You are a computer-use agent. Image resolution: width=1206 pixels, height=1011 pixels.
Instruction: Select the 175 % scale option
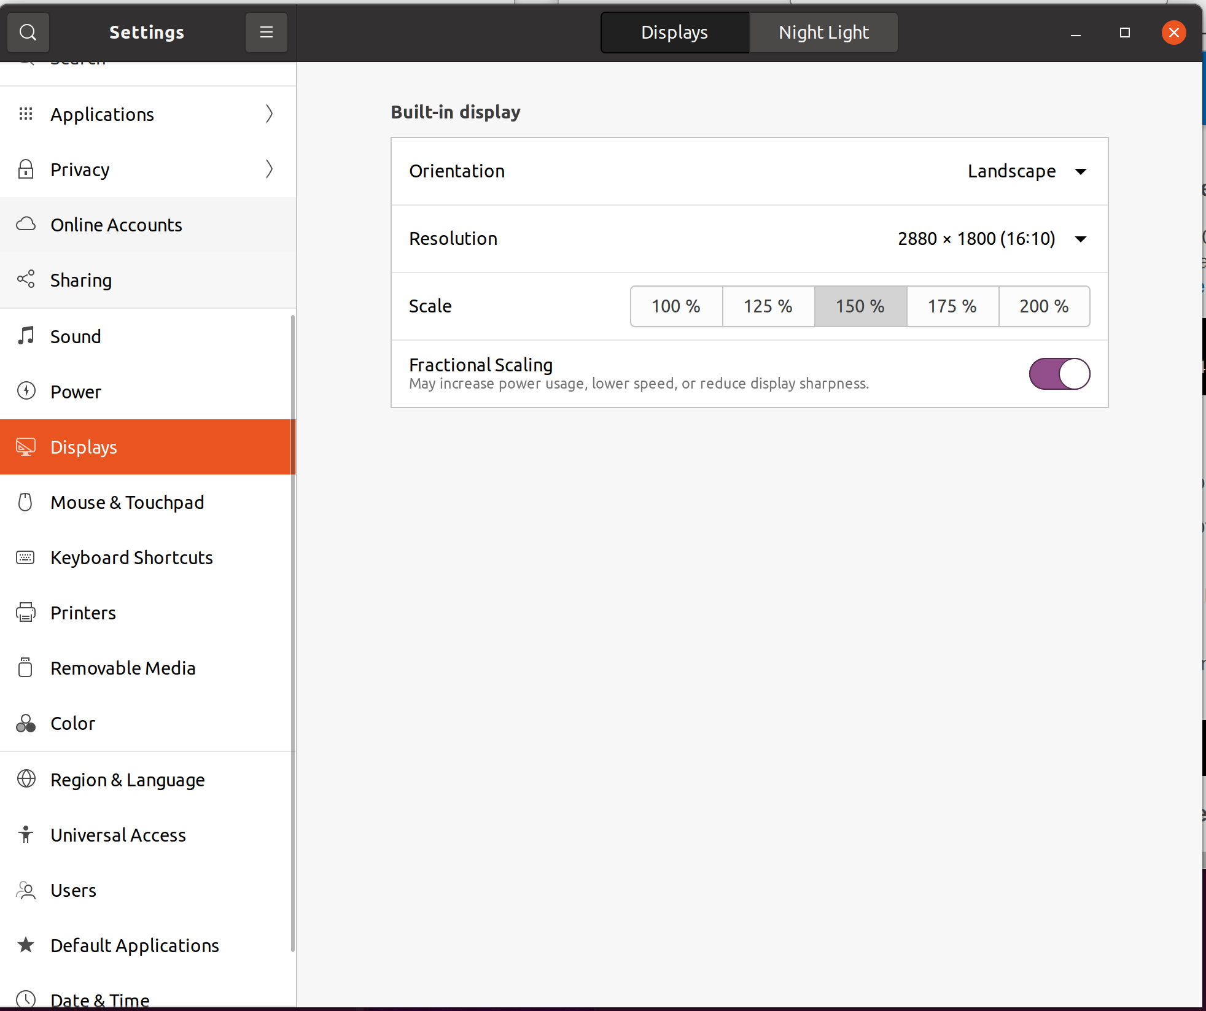952,306
